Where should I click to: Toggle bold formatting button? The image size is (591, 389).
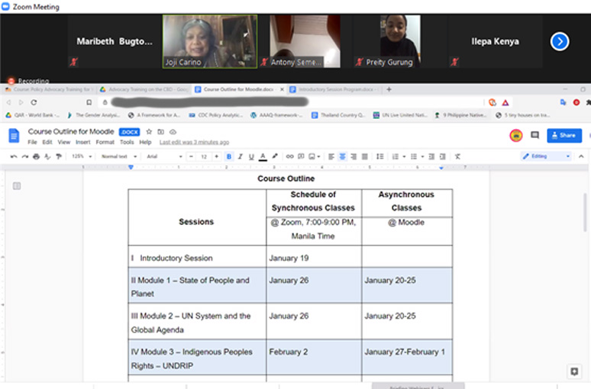[x=229, y=156]
